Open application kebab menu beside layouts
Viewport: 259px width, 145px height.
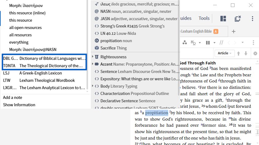pyautogui.click(x=252, y=19)
